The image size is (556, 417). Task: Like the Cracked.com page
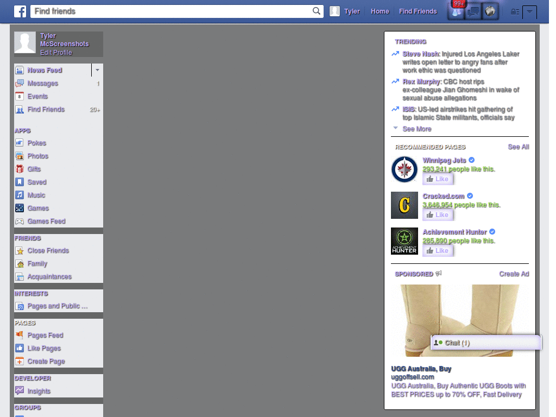pyautogui.click(x=438, y=215)
